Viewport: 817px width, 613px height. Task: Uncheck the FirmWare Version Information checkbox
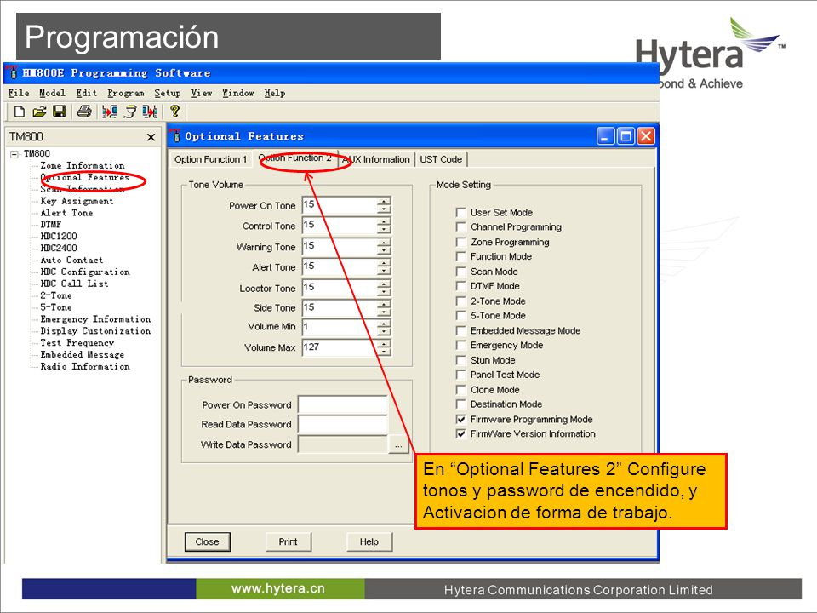click(460, 433)
